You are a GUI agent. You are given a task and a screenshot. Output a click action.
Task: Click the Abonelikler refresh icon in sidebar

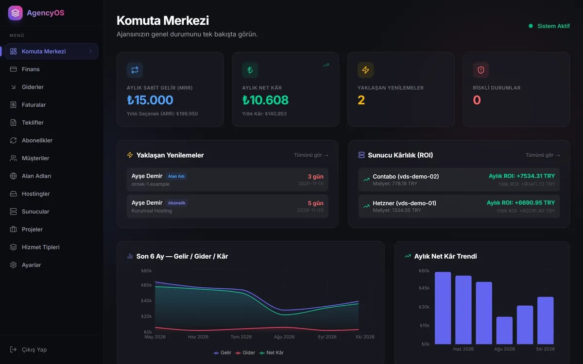tap(14, 140)
